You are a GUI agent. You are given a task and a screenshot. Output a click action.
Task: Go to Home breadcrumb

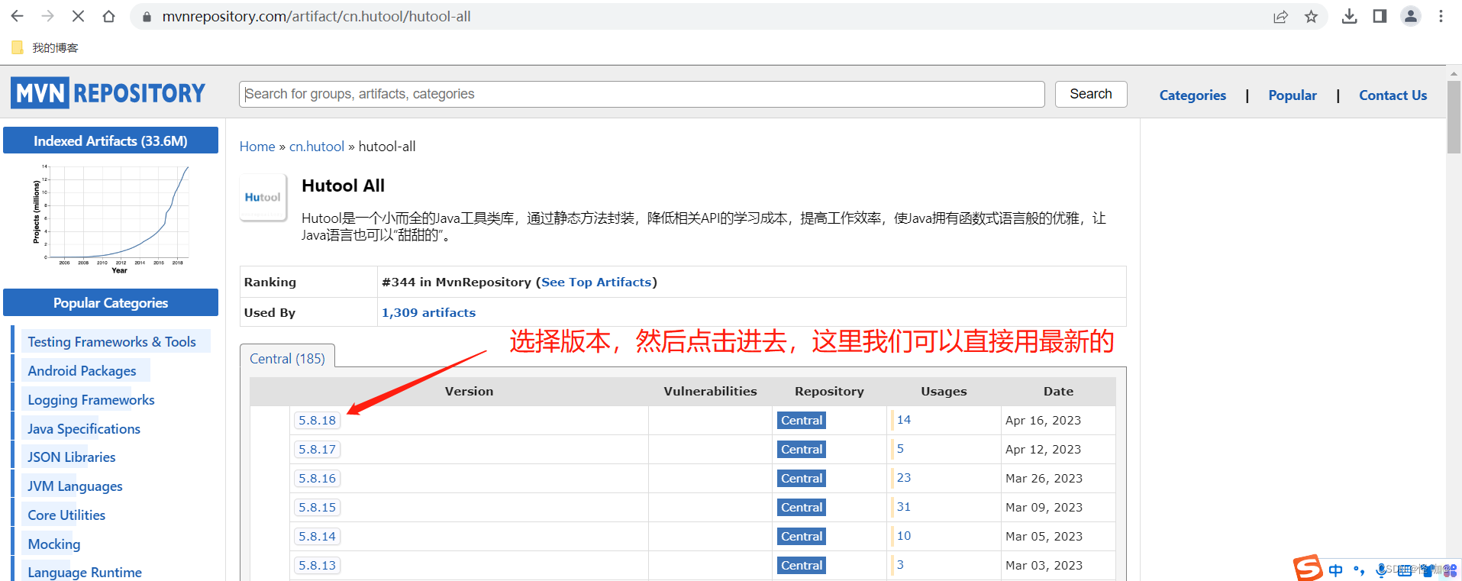[257, 147]
